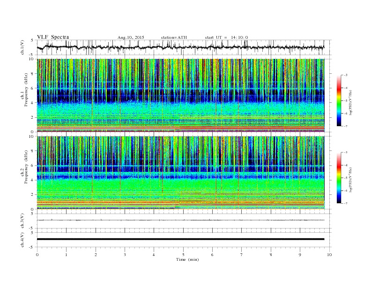Click the "2" minute tick on time axis
The image size is (371, 286).
click(x=96, y=255)
